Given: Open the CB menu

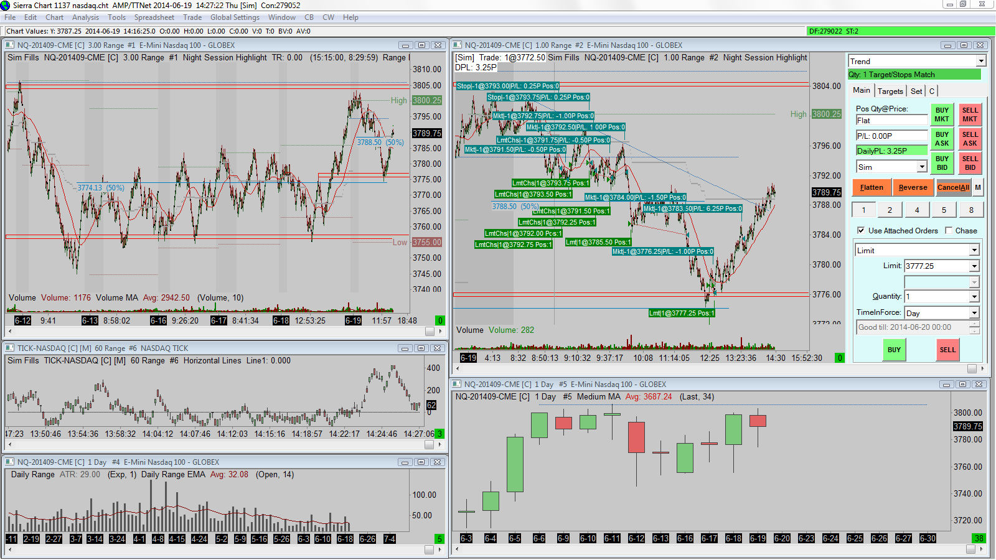Looking at the screenshot, I should click(x=309, y=17).
